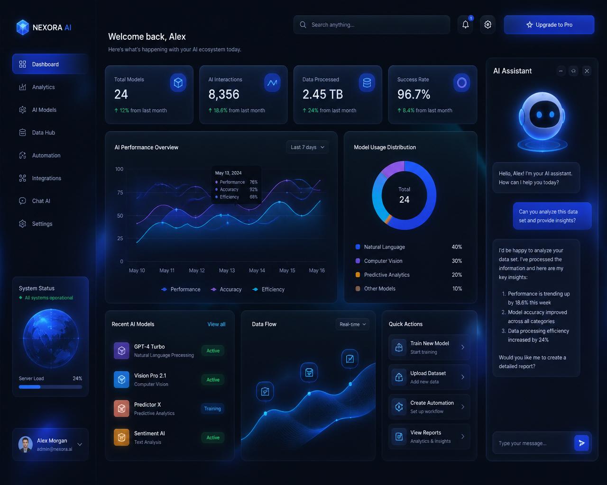Screen dimensions: 607x485
Task: Open Upload Dataset chevron arrow
Action: (x=463, y=377)
